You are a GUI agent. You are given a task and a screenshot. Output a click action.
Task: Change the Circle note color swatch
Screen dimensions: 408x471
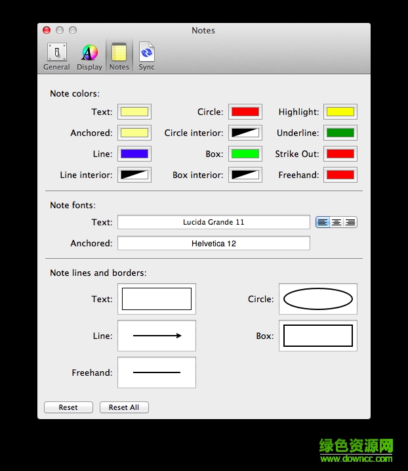(245, 112)
